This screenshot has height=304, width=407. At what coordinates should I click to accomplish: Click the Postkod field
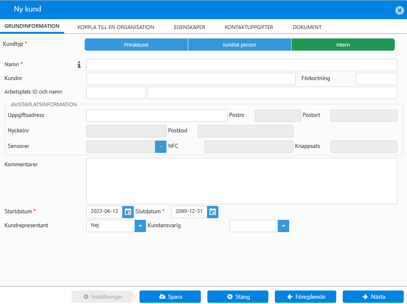point(245,131)
